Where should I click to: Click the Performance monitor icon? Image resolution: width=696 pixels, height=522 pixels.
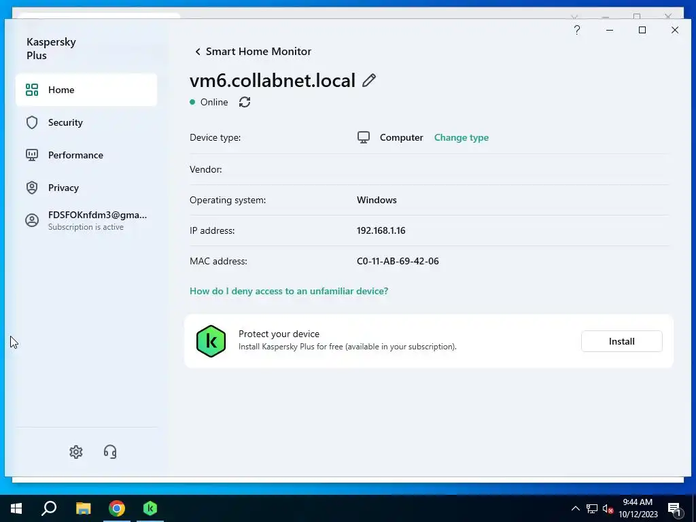pyautogui.click(x=32, y=155)
